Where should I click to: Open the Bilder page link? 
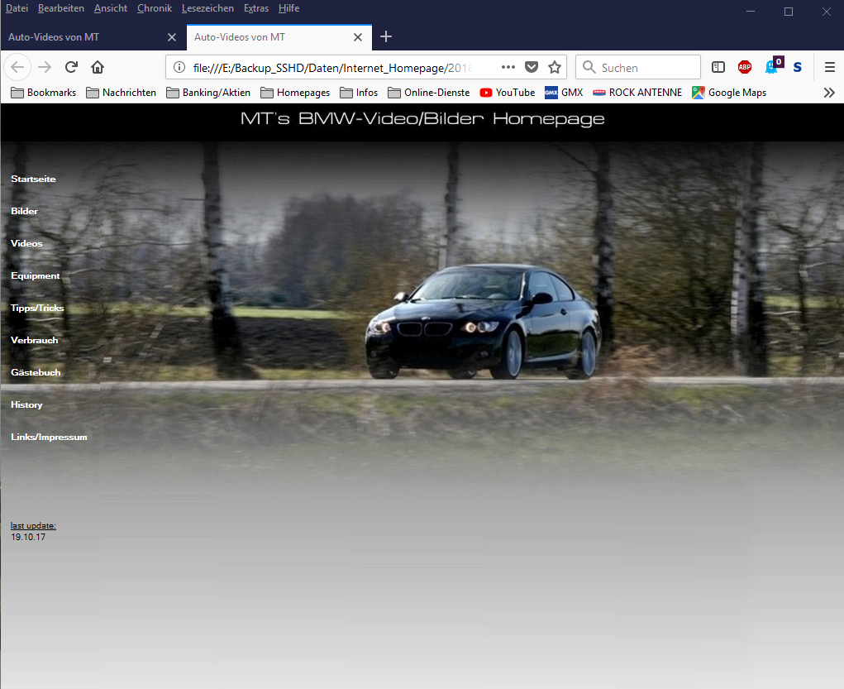click(x=24, y=211)
